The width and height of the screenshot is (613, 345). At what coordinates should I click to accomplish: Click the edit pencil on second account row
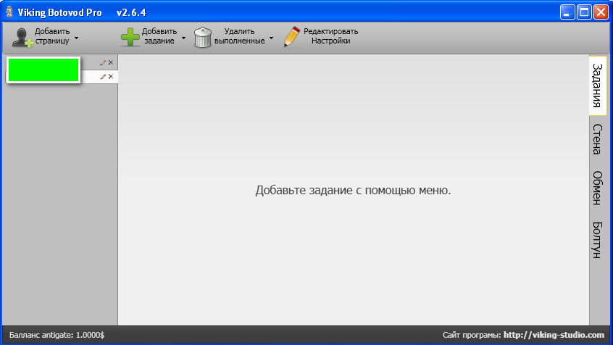point(103,76)
